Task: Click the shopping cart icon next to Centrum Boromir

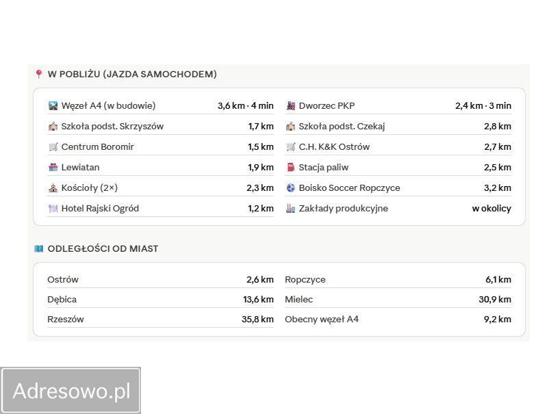Action: pos(52,146)
